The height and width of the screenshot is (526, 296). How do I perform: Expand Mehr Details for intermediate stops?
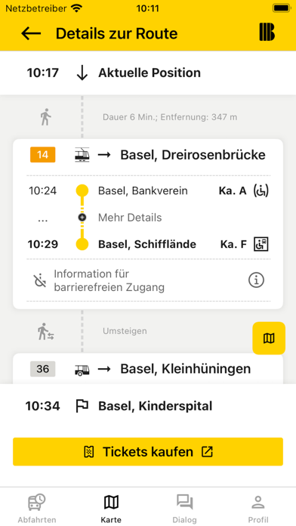coord(130,218)
